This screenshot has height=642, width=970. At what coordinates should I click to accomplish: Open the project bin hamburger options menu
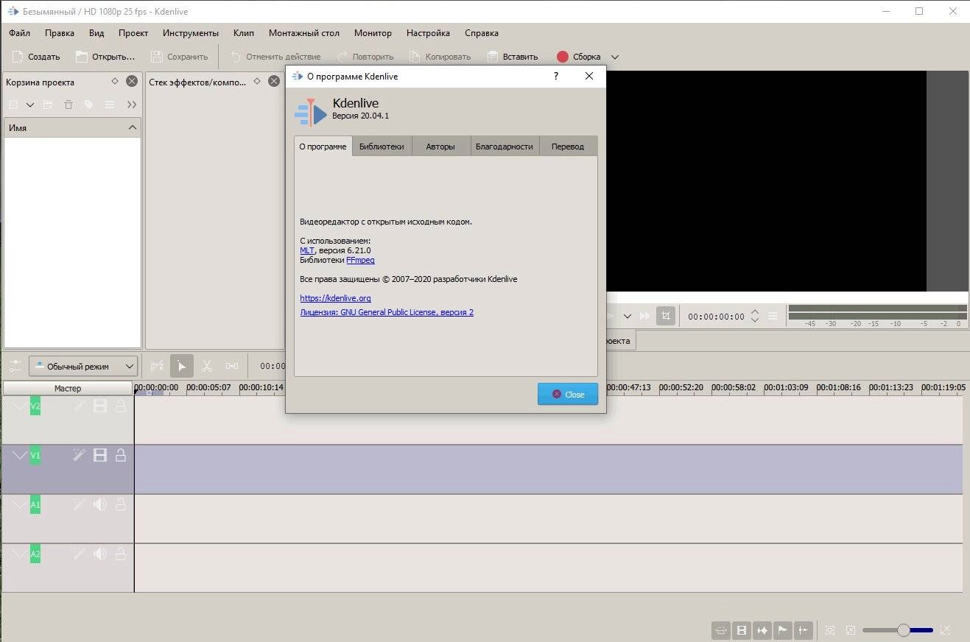click(110, 105)
